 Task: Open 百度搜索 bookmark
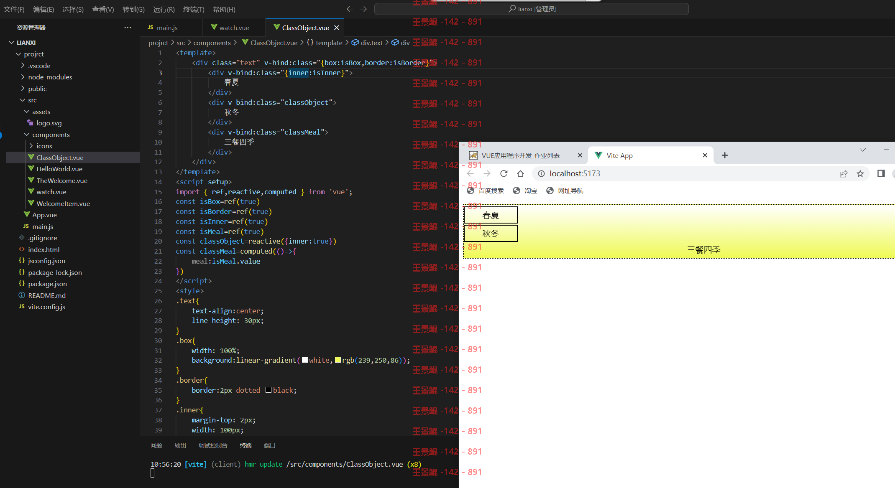tap(485, 191)
